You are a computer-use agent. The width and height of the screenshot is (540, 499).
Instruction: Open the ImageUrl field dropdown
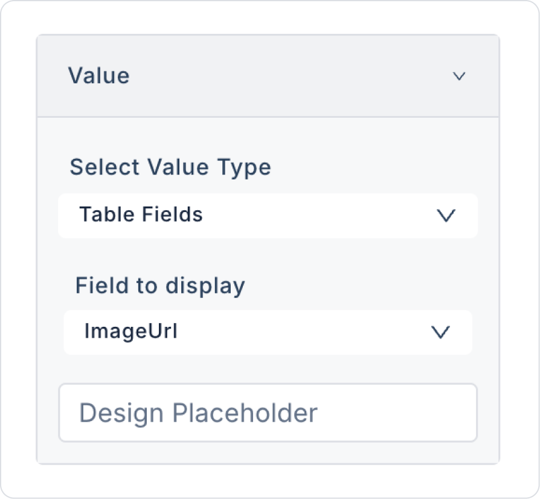click(268, 332)
